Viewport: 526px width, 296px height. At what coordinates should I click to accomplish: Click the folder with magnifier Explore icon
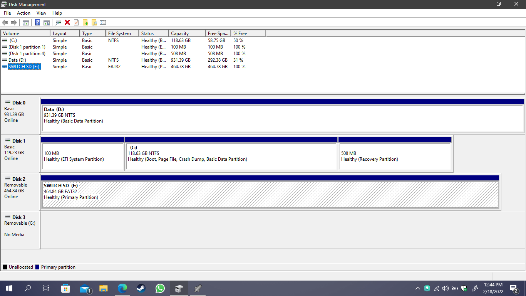[x=94, y=22]
